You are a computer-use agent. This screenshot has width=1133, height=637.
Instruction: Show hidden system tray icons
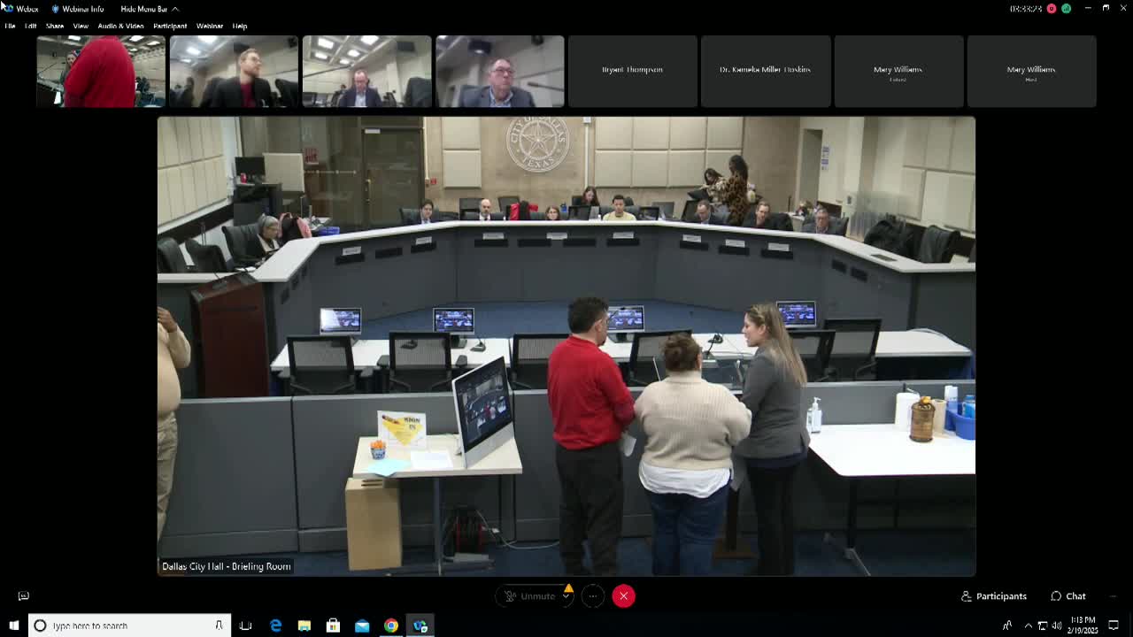1028,625
